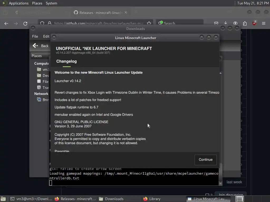This screenshot has height=202, width=270.
Task: Open Firefox account icon
Action: pyautogui.click(x=235, y=23)
